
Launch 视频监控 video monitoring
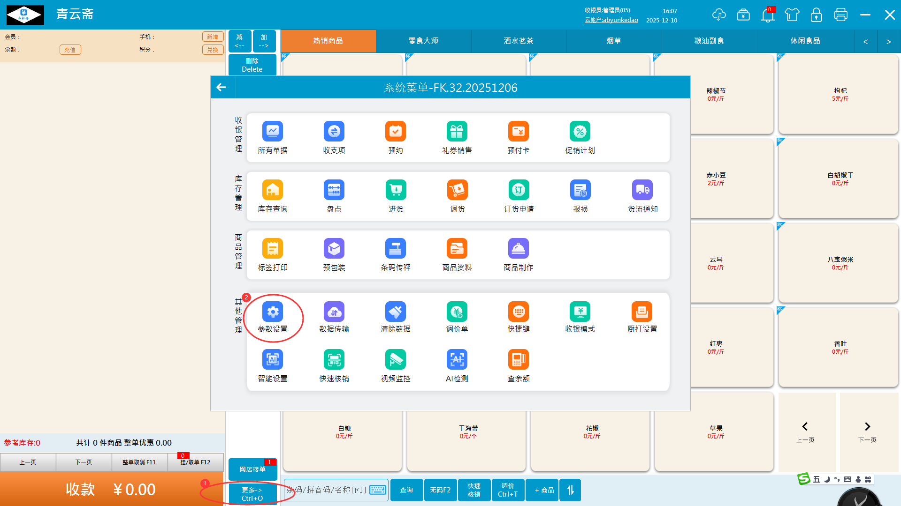396,360
